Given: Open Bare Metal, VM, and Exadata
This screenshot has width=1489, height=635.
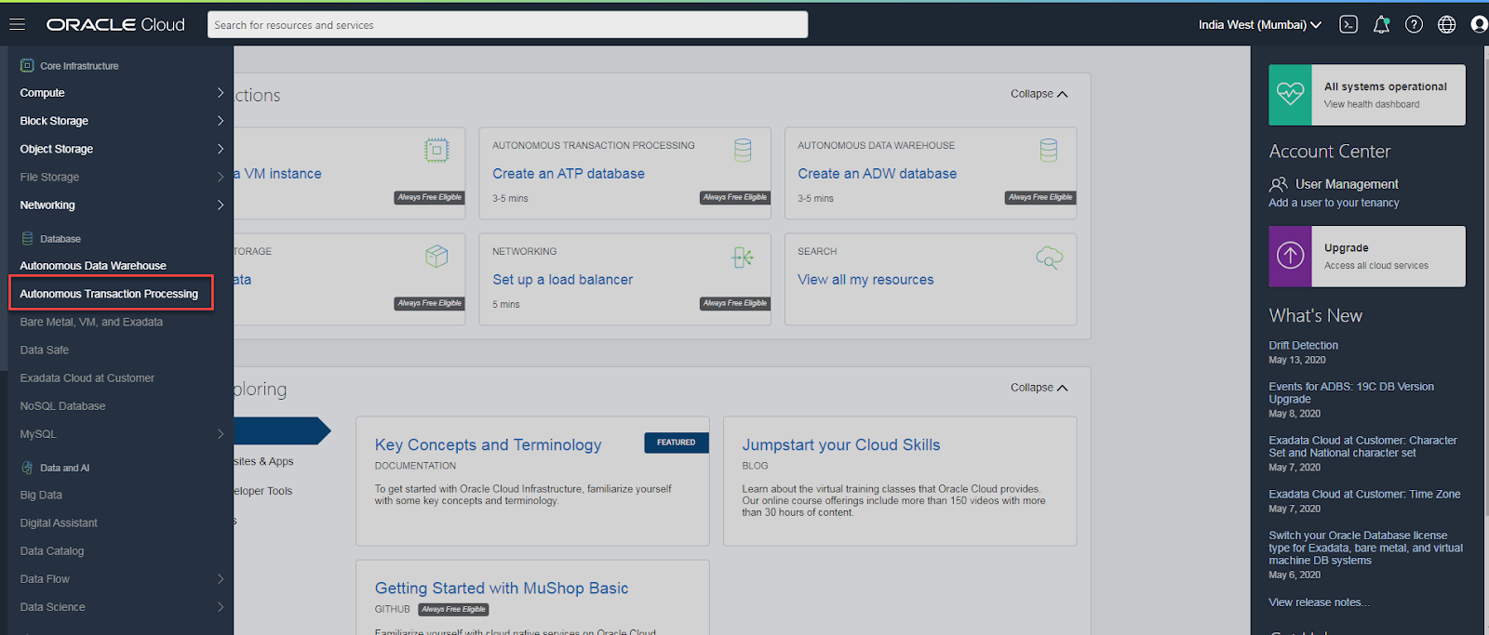Looking at the screenshot, I should point(91,322).
